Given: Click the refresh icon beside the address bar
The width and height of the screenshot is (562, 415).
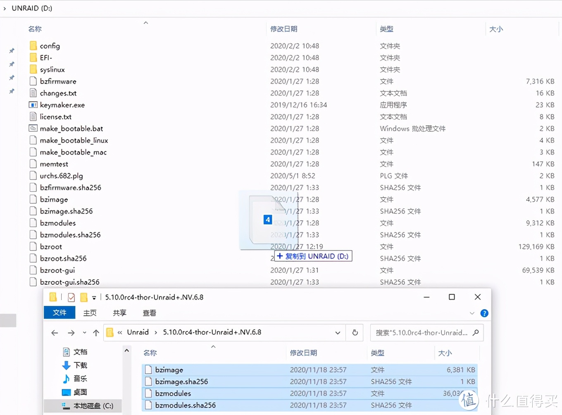Looking at the screenshot, I should (355, 332).
